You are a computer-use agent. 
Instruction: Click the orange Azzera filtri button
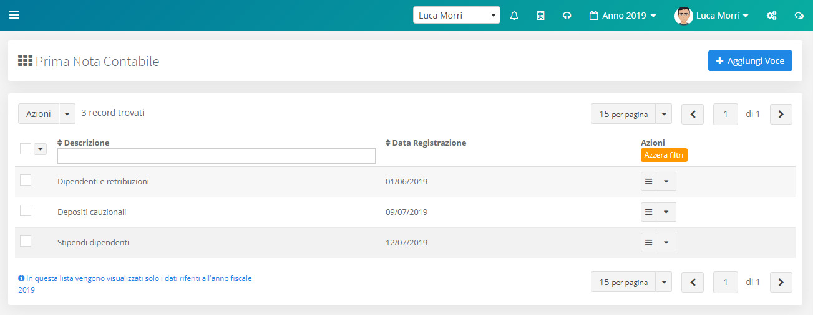[664, 155]
